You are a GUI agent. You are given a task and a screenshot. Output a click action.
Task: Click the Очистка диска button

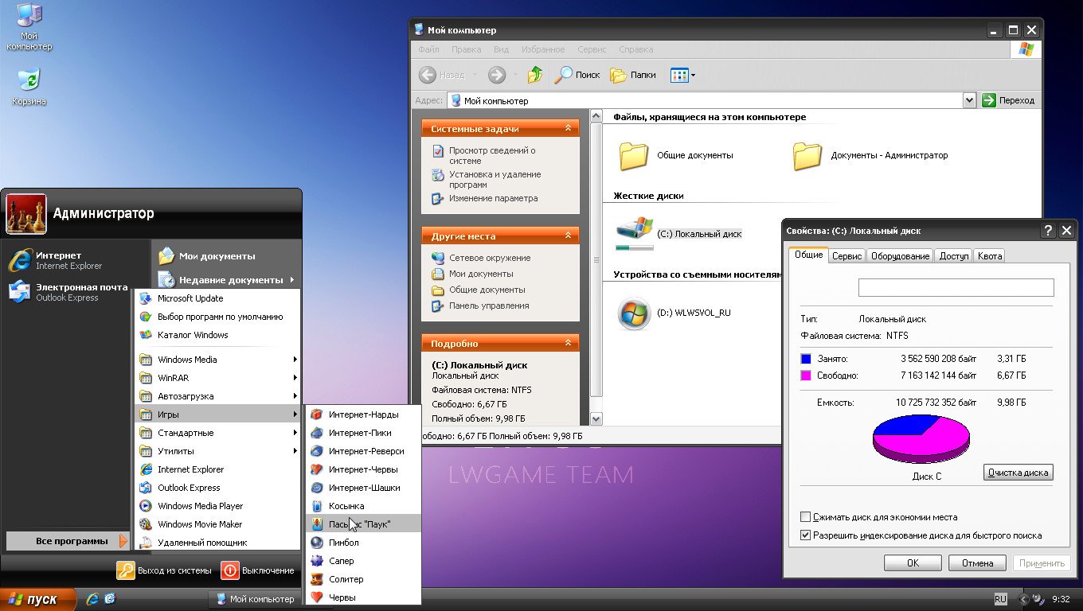(x=1018, y=473)
